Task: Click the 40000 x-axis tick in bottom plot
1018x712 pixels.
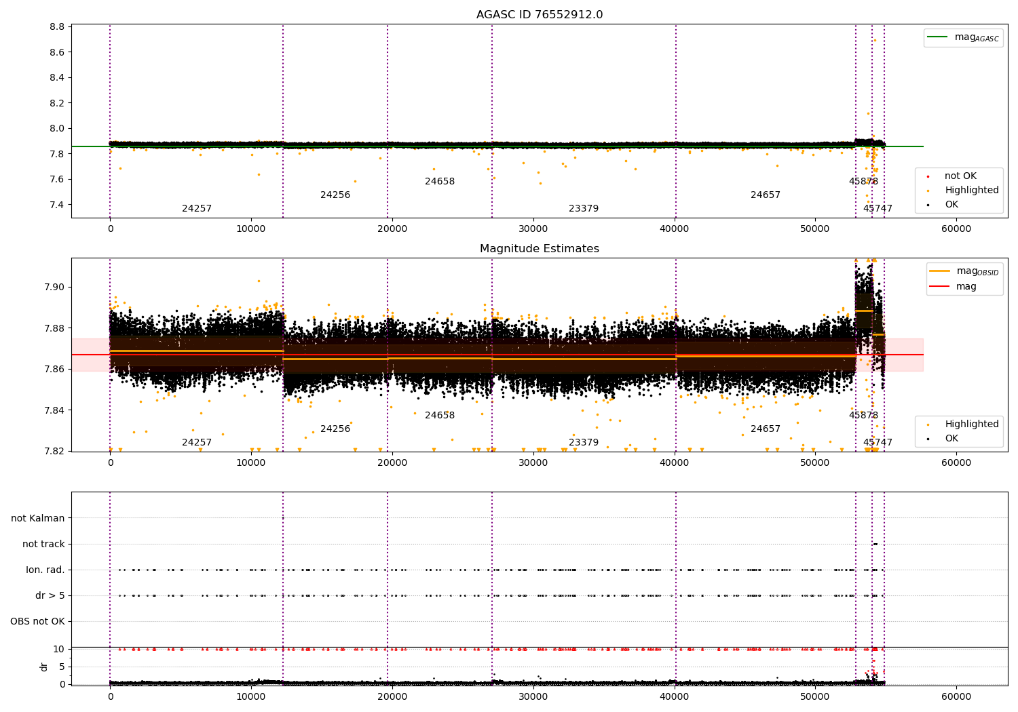Action: point(675,696)
